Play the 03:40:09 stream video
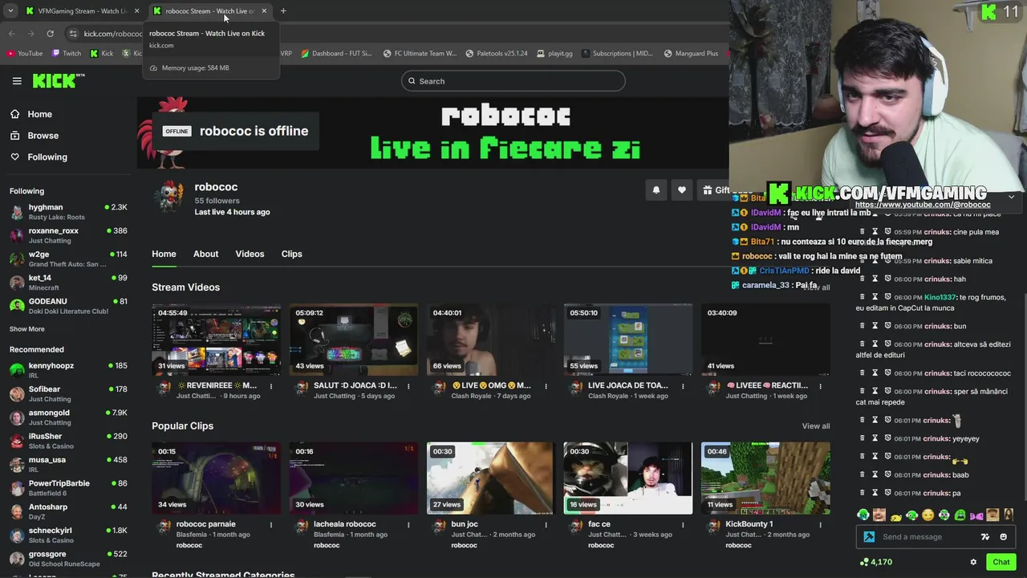 pyautogui.click(x=765, y=340)
